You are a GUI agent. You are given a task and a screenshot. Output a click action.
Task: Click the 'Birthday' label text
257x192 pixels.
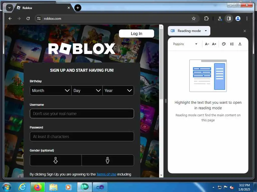tap(36, 81)
